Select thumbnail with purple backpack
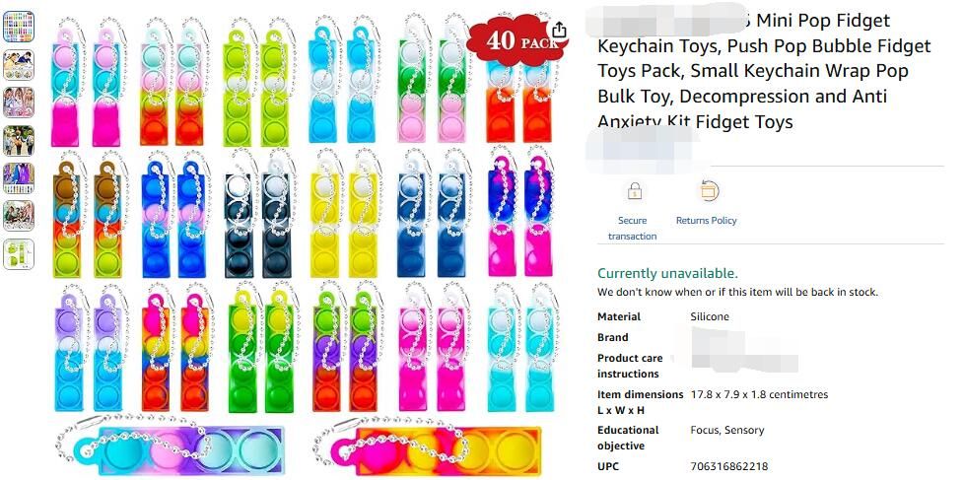This screenshot has height=480, width=964. pyautogui.click(x=19, y=178)
